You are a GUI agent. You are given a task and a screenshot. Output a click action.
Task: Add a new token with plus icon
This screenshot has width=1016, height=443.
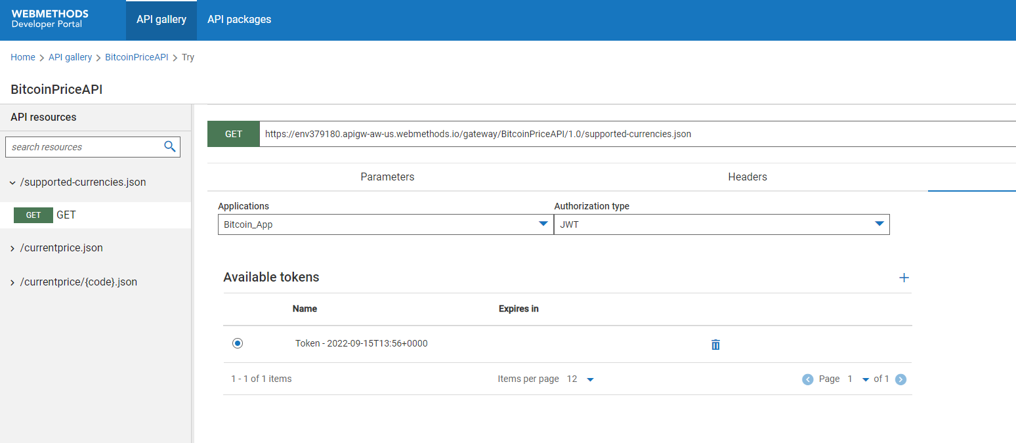tap(904, 278)
